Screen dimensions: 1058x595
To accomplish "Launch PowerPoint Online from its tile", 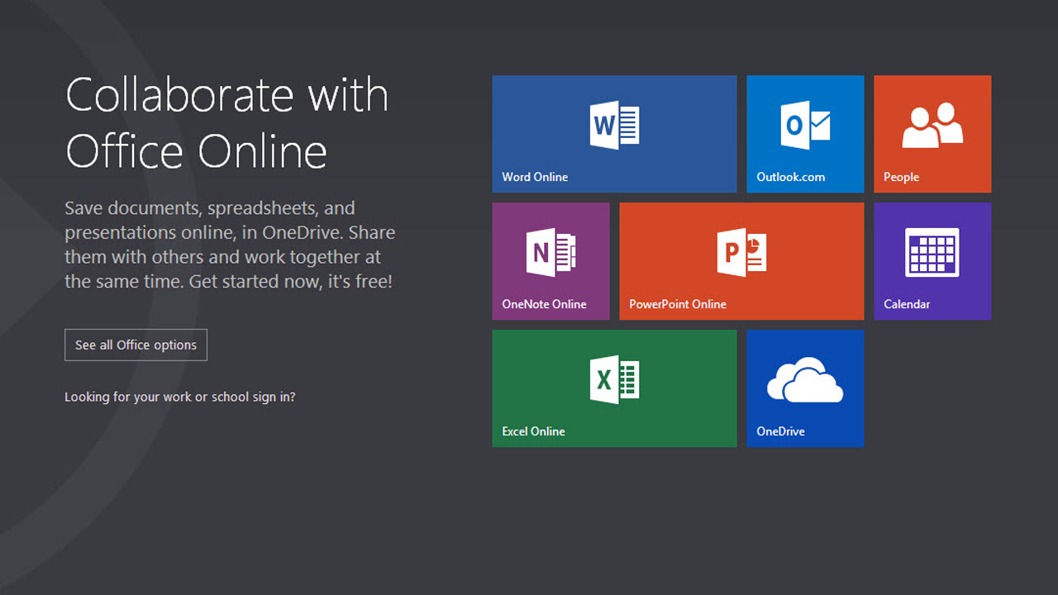I will click(741, 260).
